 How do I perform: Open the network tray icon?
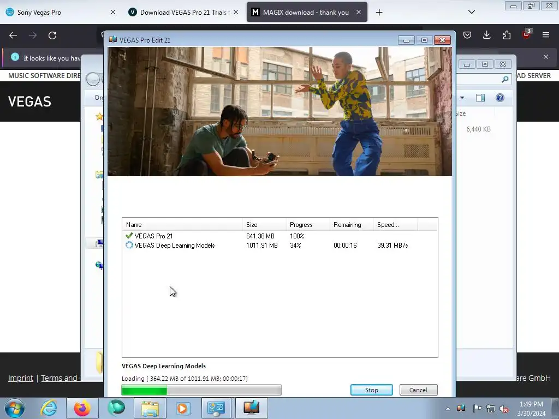tap(491, 409)
